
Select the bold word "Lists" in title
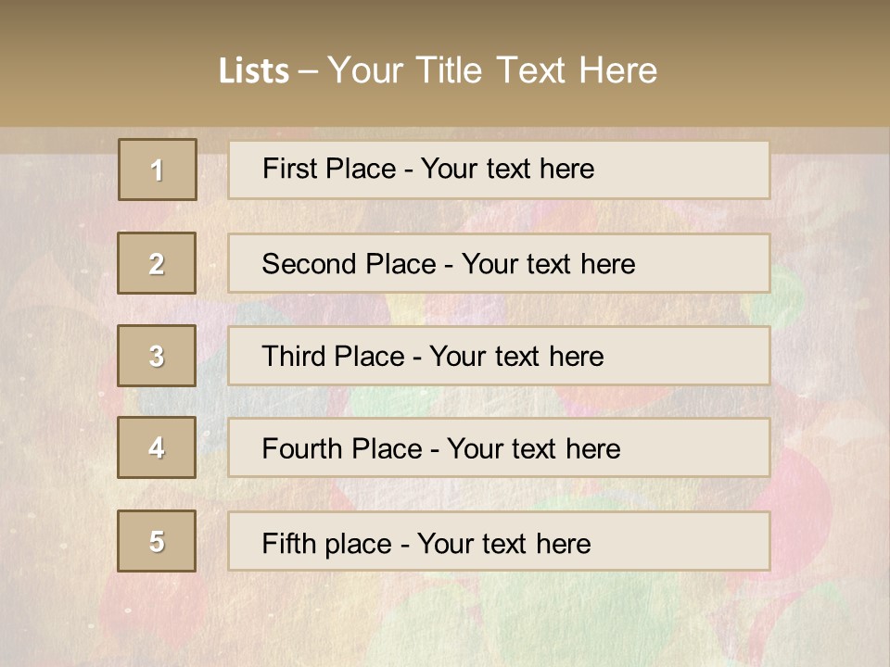pyautogui.click(x=253, y=70)
